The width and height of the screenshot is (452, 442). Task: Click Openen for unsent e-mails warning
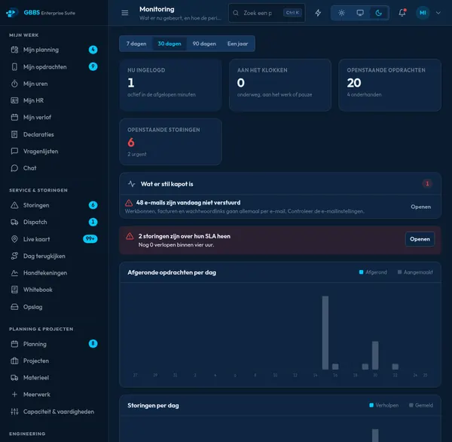(x=421, y=207)
